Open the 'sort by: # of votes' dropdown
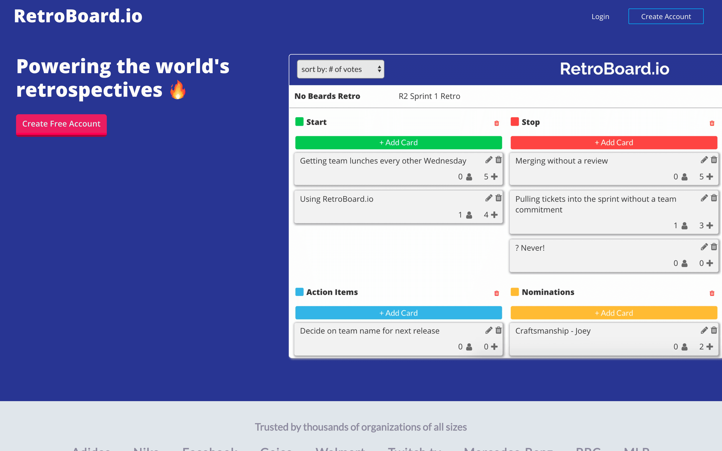722x451 pixels. [x=340, y=69]
